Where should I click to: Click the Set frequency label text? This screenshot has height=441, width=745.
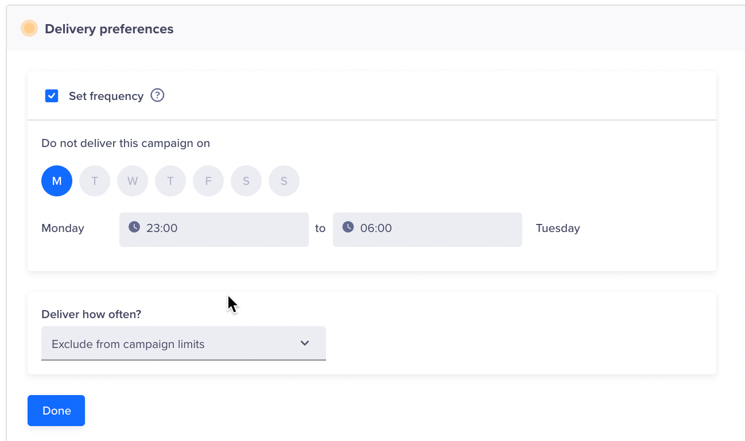[106, 96]
